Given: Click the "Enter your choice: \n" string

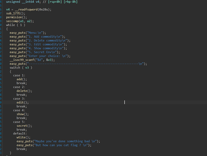Looking at the screenshot, I should [48, 56].
